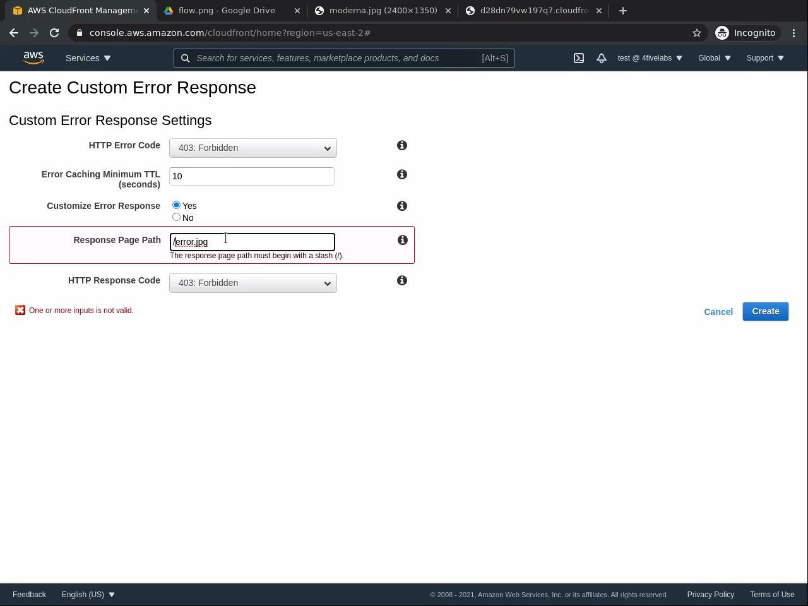Open the HTTP Error Code dropdown
The height and width of the screenshot is (606, 808).
coord(253,148)
